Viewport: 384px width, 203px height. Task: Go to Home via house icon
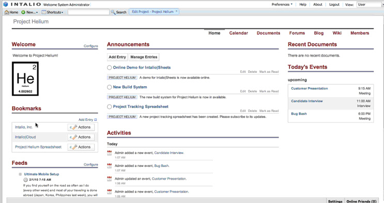7,12
